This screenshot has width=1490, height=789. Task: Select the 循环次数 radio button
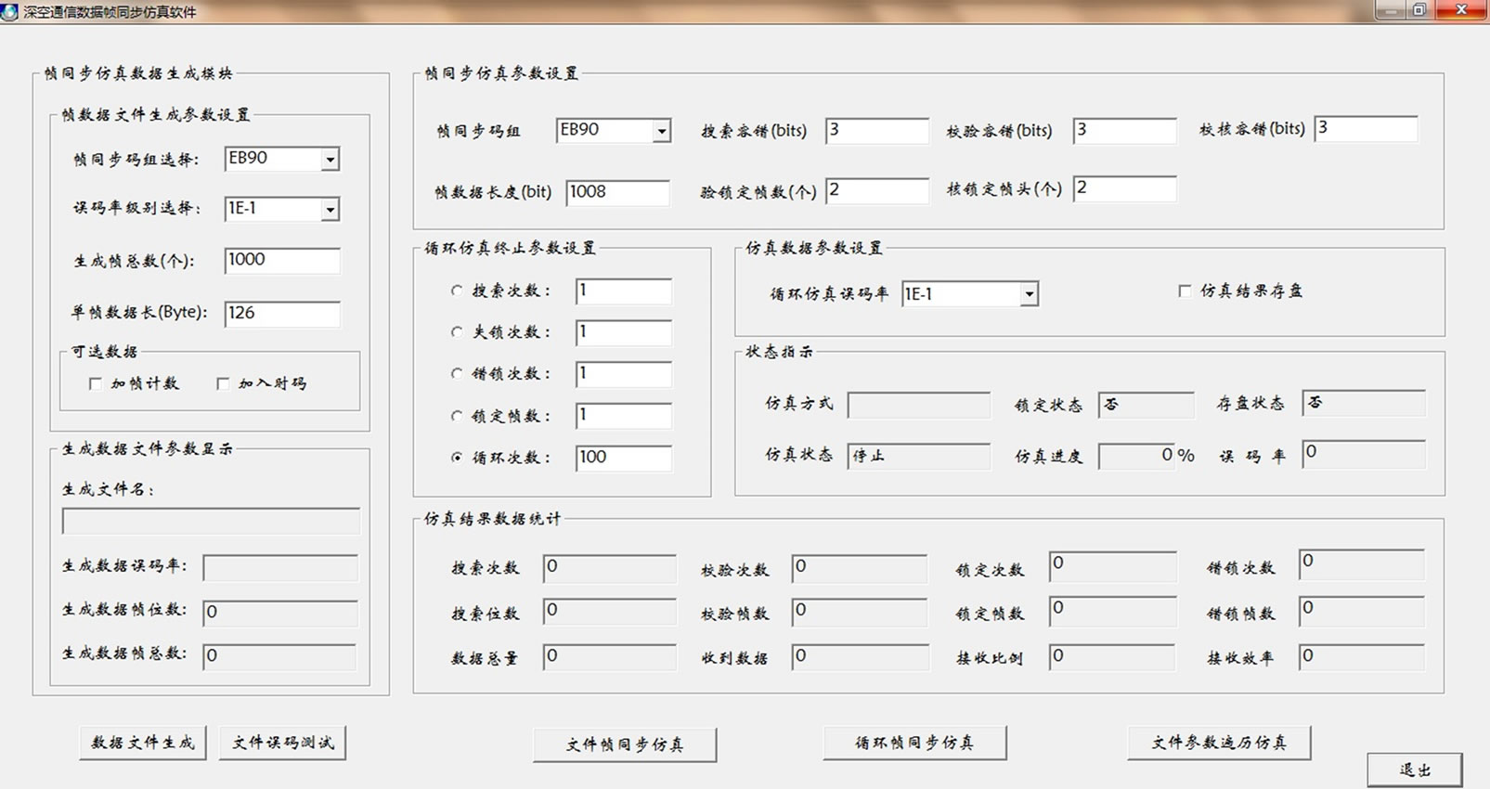coord(457,458)
